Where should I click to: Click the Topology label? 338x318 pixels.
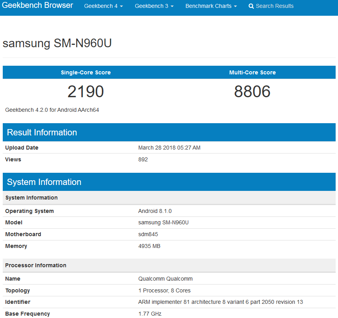pos(17,290)
